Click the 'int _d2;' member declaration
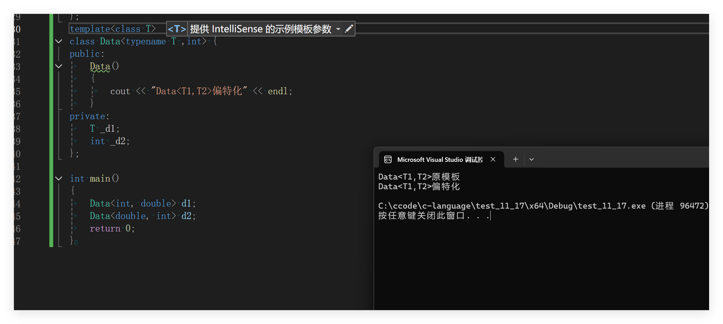723x324 pixels. click(110, 141)
